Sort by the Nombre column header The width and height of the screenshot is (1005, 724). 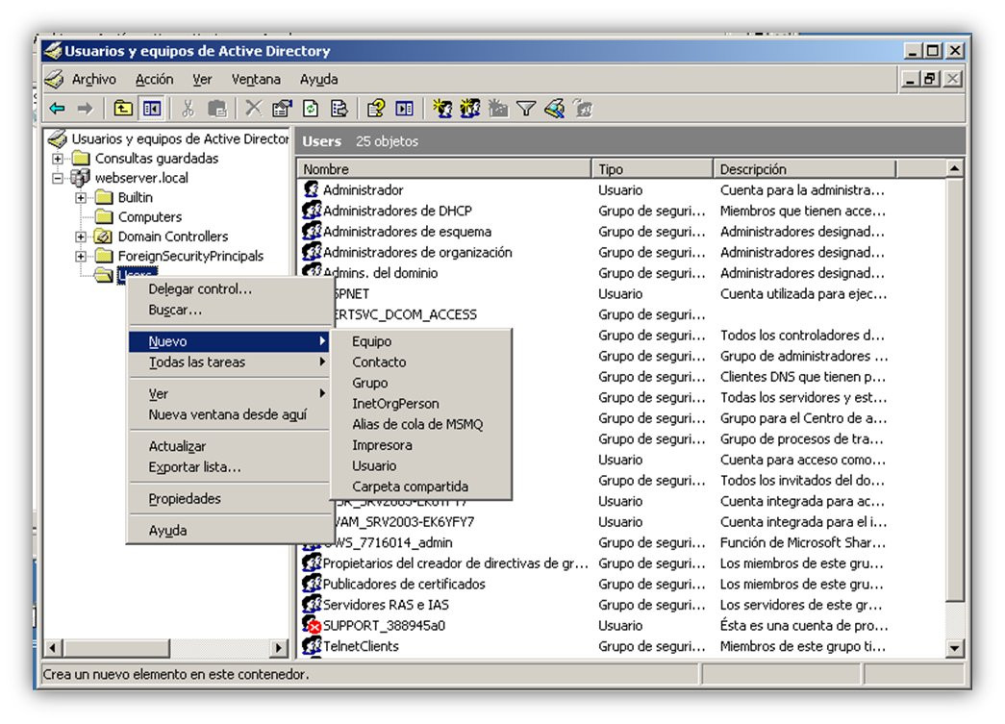pos(443,169)
